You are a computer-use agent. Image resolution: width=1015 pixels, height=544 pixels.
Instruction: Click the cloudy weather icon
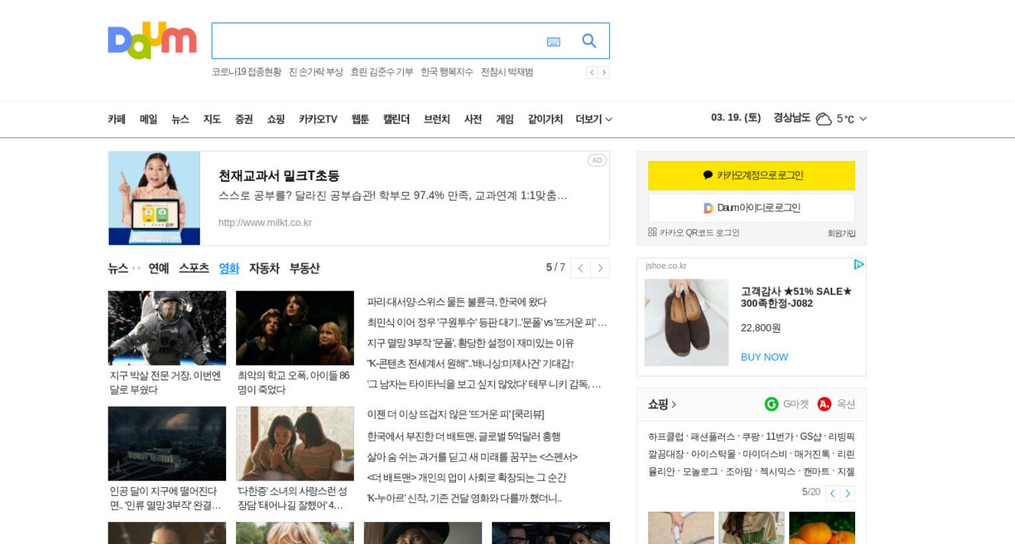coord(823,119)
